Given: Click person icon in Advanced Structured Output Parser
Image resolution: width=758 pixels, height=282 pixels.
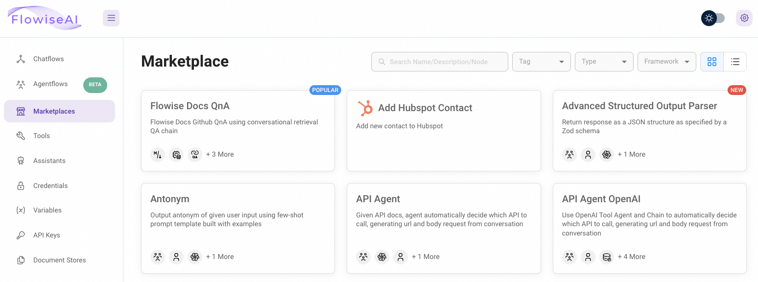Looking at the screenshot, I should click(x=588, y=155).
